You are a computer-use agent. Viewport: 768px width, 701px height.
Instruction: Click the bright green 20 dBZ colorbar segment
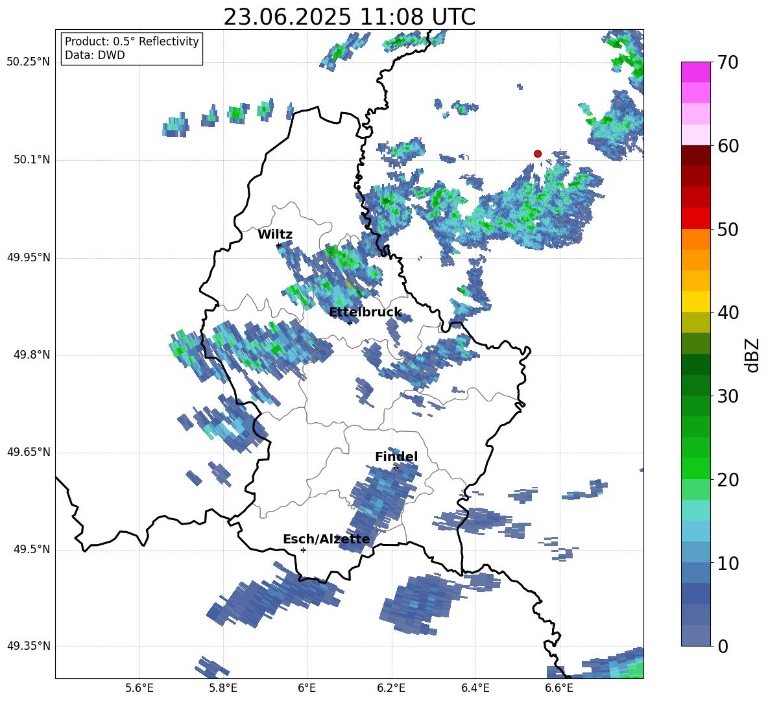pyautogui.click(x=695, y=468)
